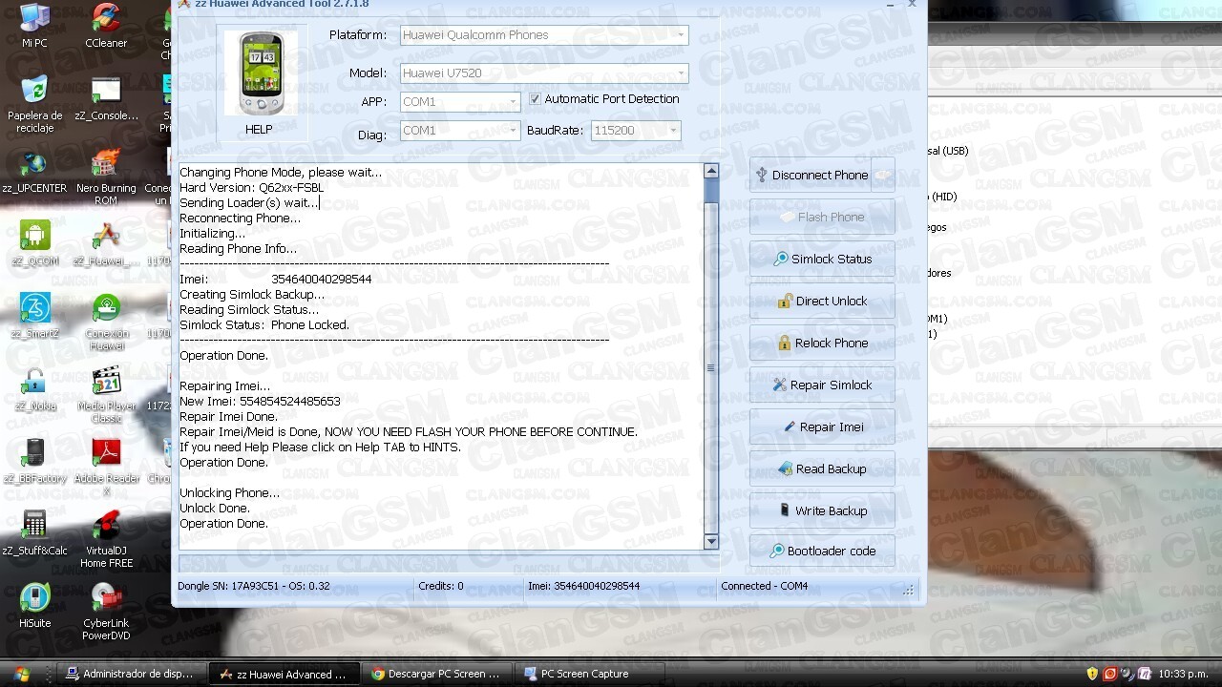Click Repair Imei button
Viewport: 1222px width, 687px height.
822,427
